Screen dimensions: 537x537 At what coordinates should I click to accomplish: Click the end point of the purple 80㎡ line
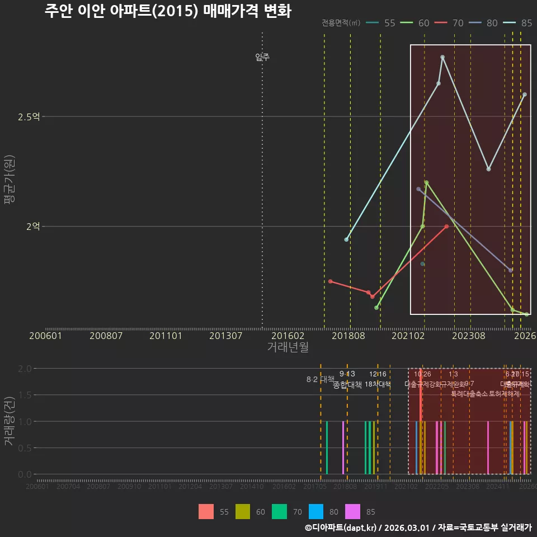click(x=511, y=270)
